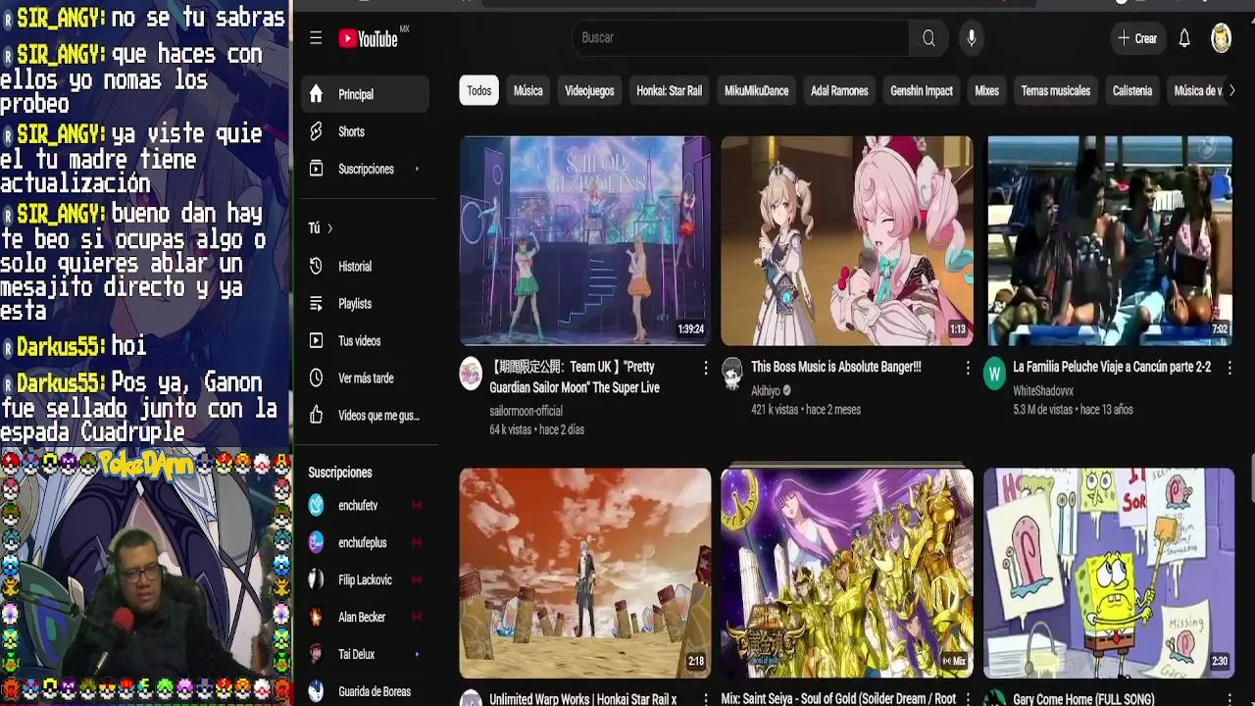This screenshot has height=706, width=1255.
Task: Focus the Buscar search field
Action: pyautogui.click(x=740, y=38)
